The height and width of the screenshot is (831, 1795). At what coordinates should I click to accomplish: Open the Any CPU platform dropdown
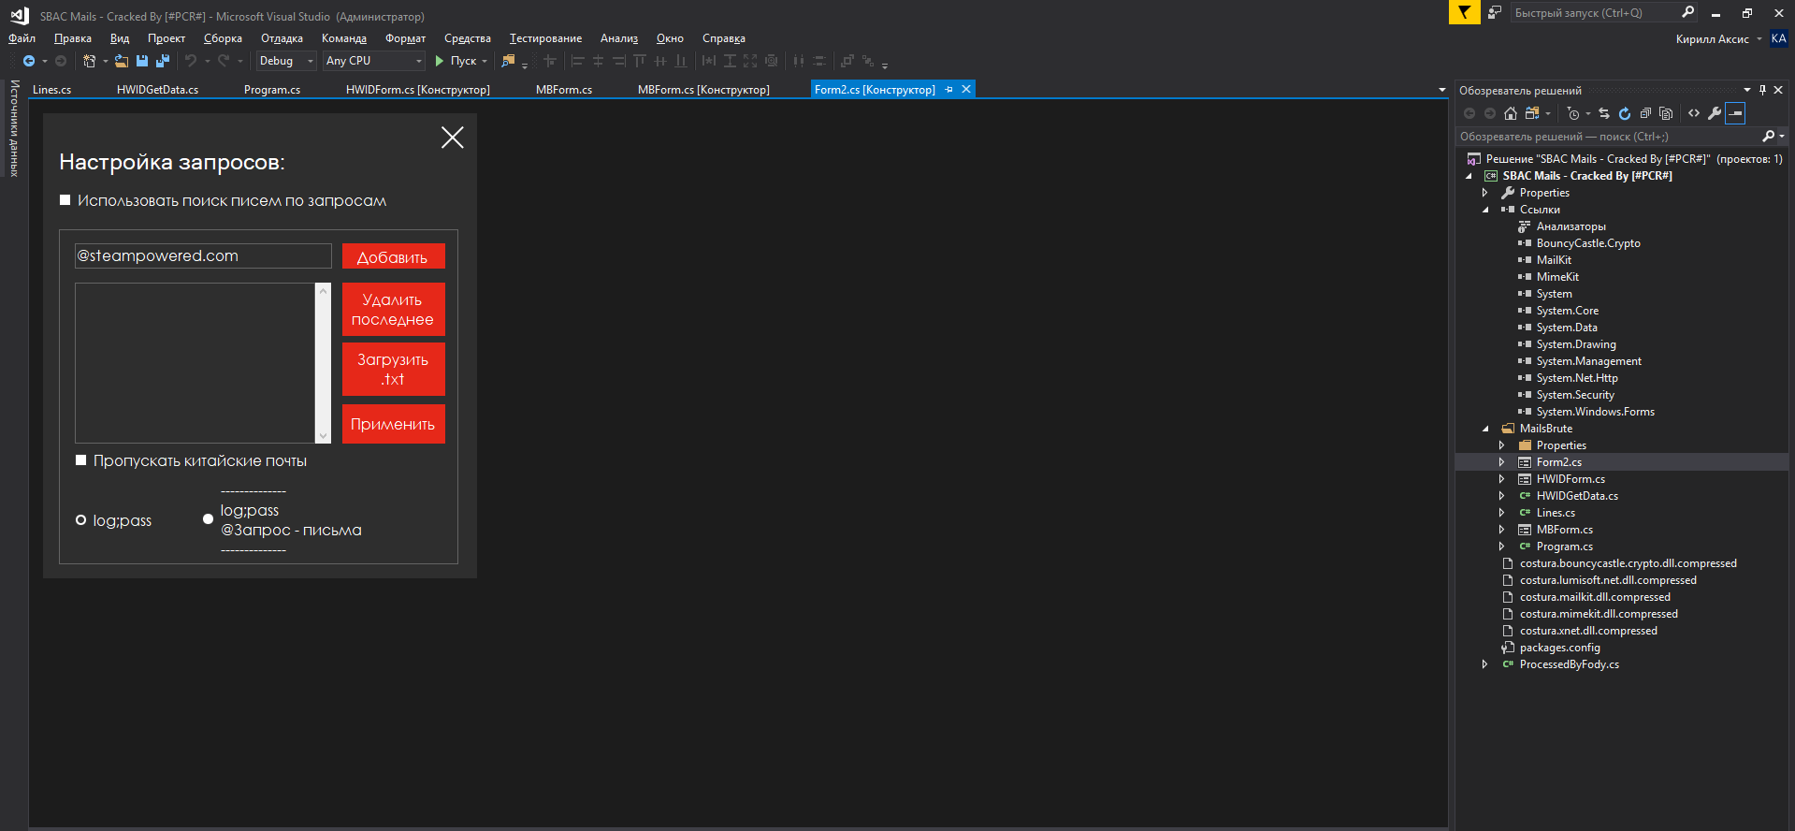pos(374,61)
